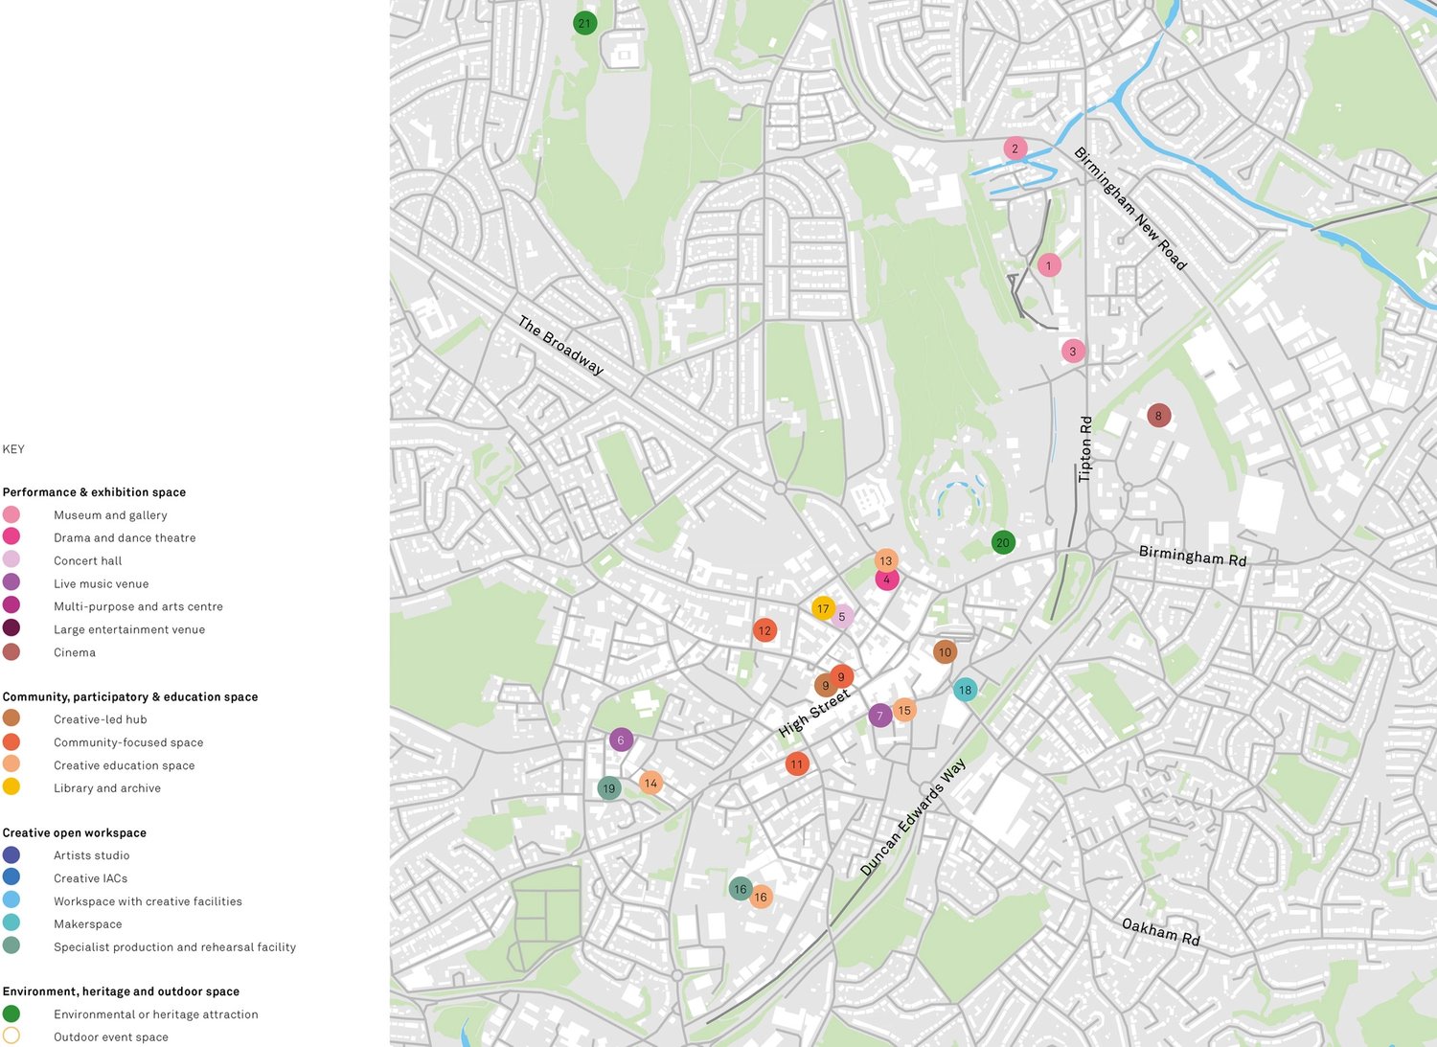This screenshot has width=1437, height=1047.
Task: Select the Live music venue swatch
Action: (x=11, y=582)
